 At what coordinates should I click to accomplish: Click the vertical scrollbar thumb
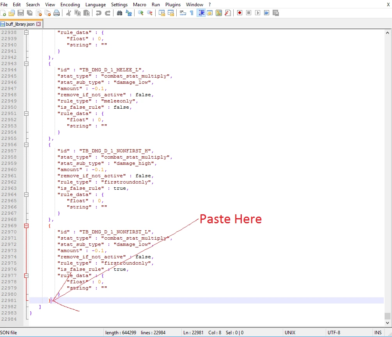(387, 316)
